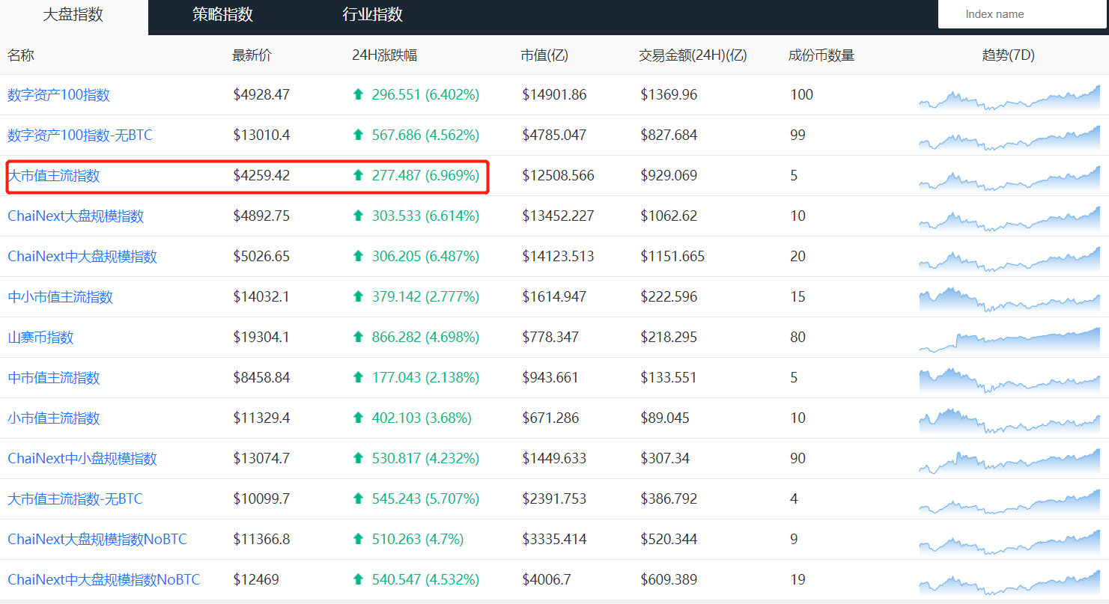The image size is (1109, 604).
Task: Open the 数字资产100指数-无BTC link
Action: point(80,135)
